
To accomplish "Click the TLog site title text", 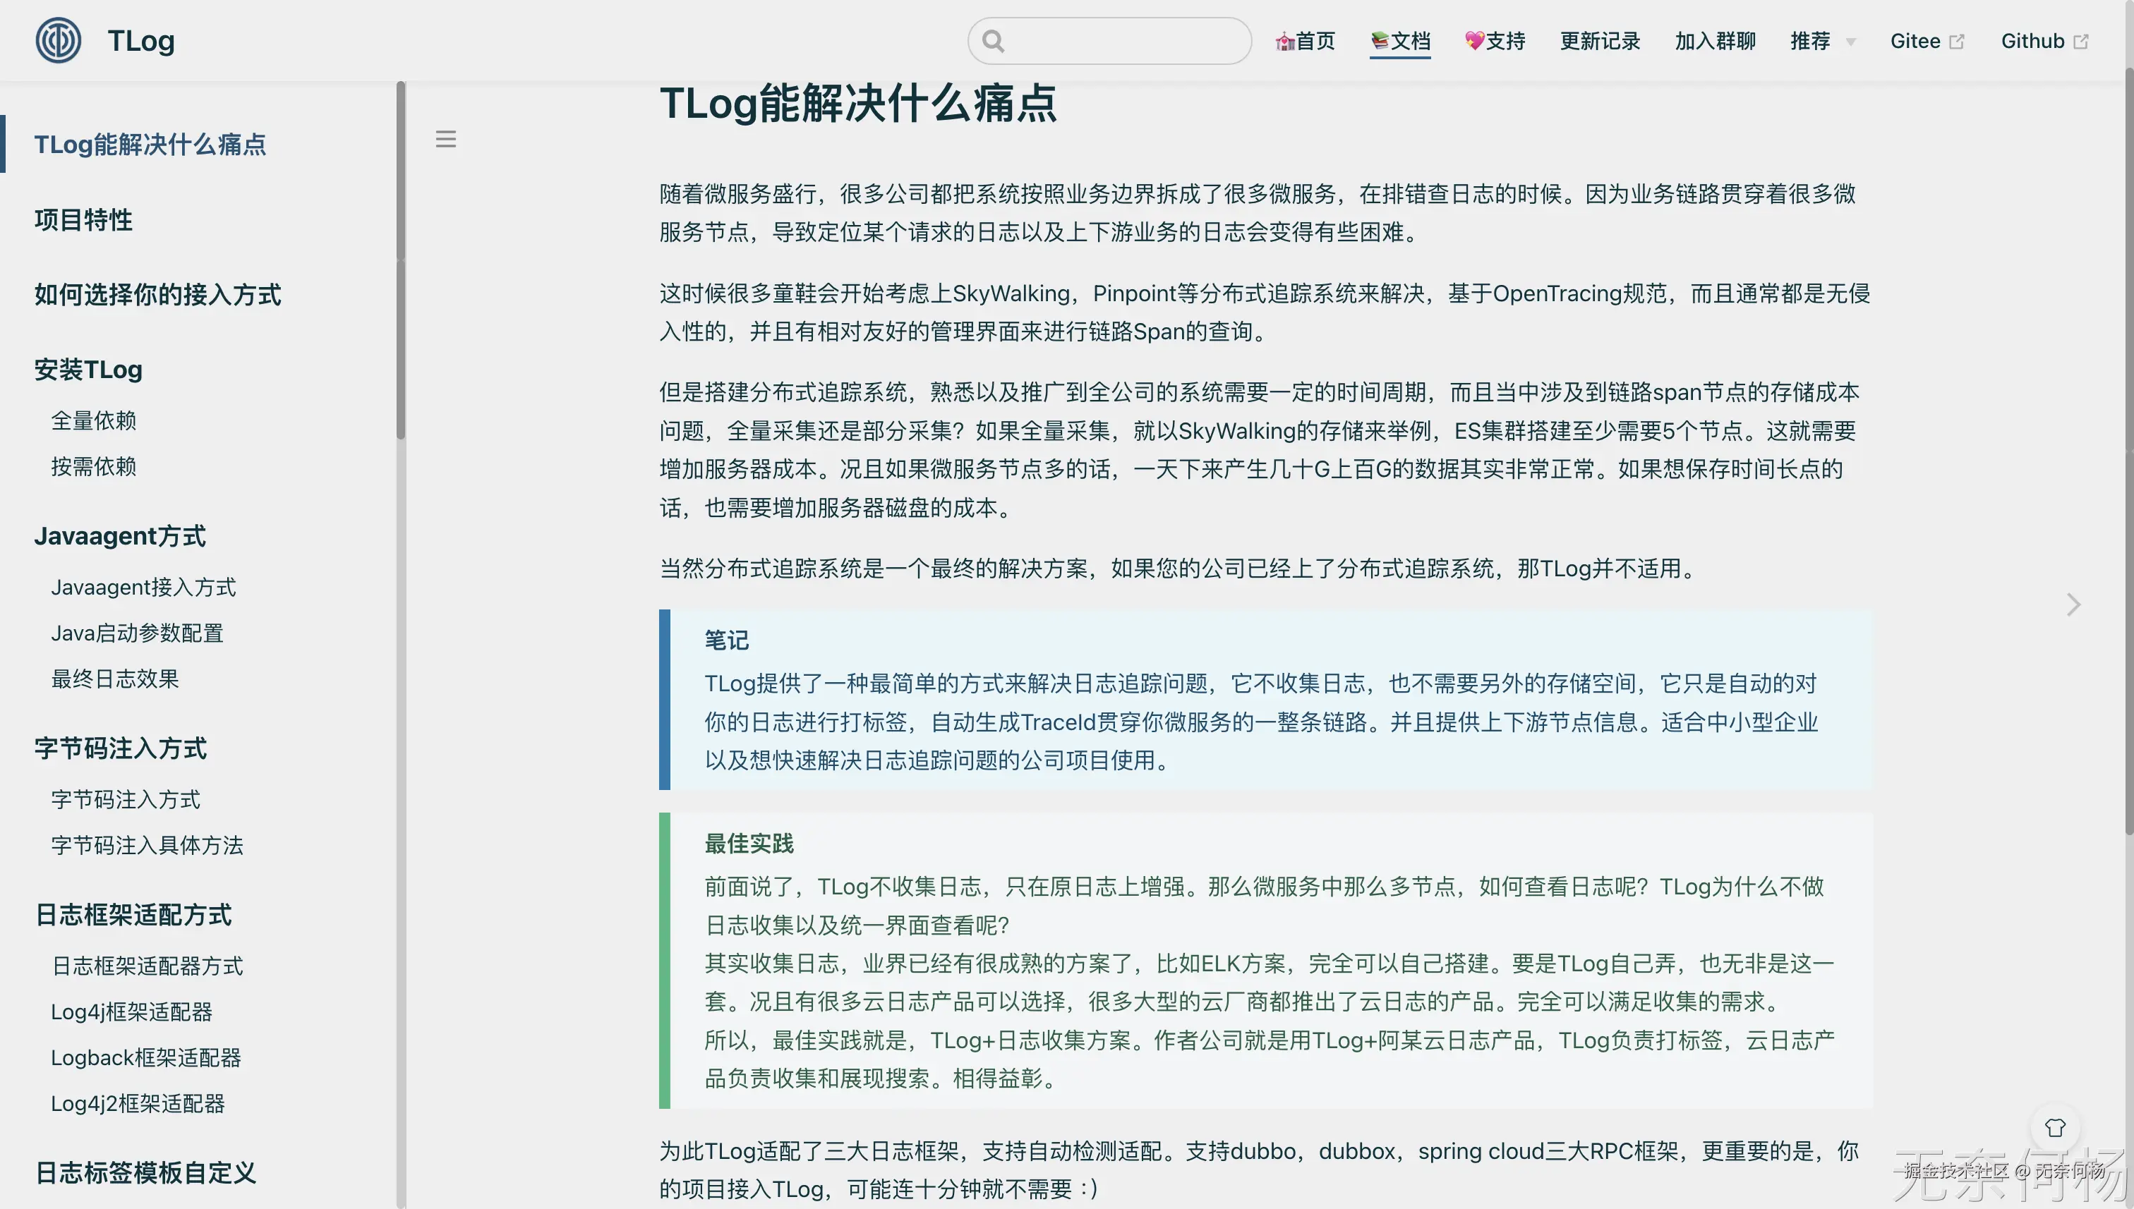I will (141, 41).
